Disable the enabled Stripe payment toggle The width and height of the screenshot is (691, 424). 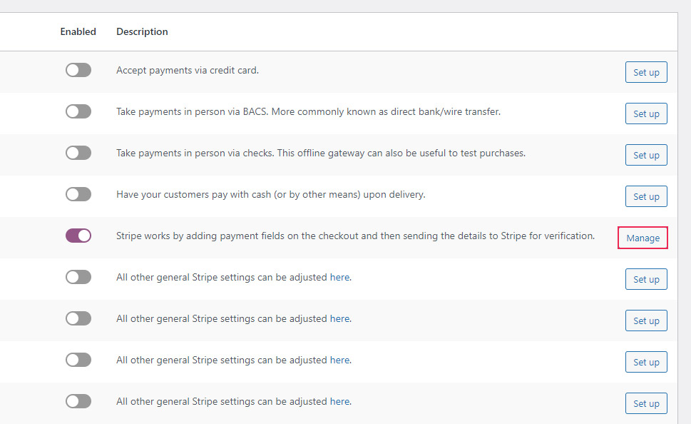78,236
